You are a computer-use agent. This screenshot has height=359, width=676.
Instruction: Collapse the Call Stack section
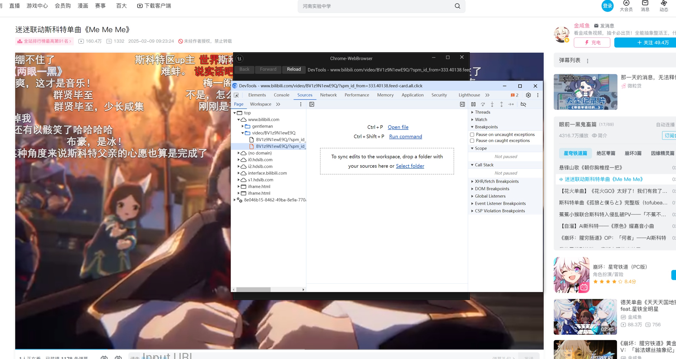coord(484,165)
